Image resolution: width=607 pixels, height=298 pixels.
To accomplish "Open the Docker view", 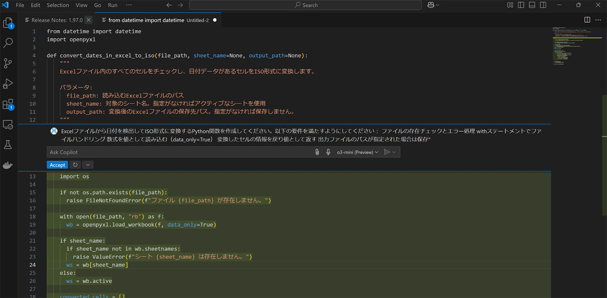I will click(x=8, y=165).
